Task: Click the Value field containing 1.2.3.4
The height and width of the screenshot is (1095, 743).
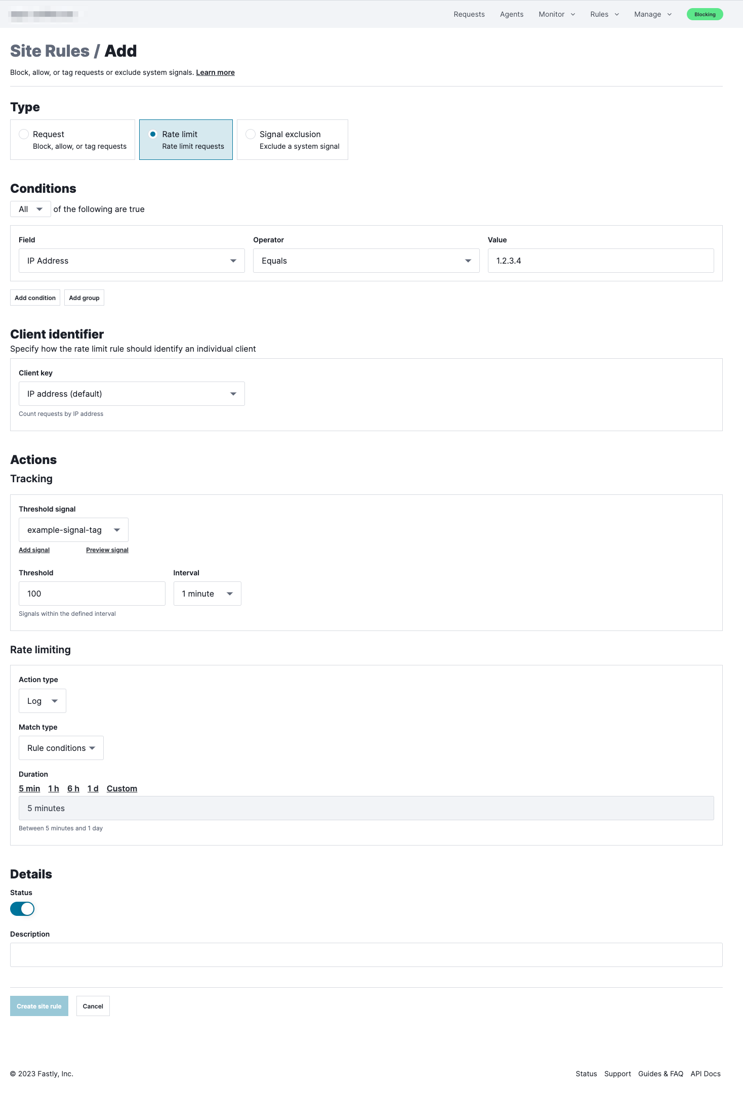Action: coord(601,261)
